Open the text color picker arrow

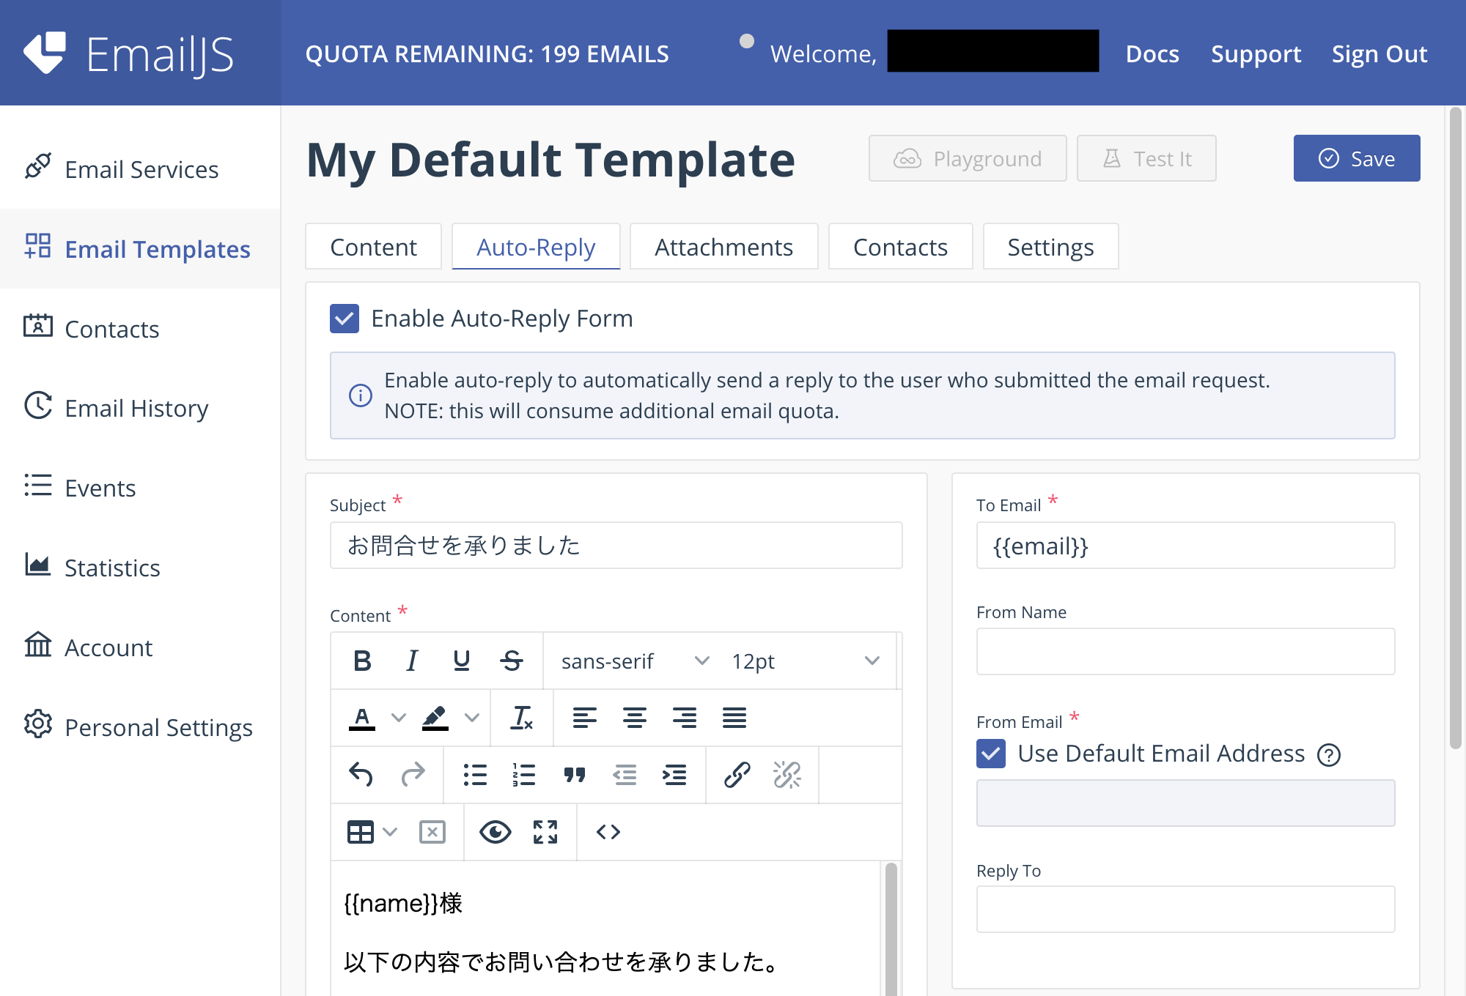pyautogui.click(x=398, y=718)
